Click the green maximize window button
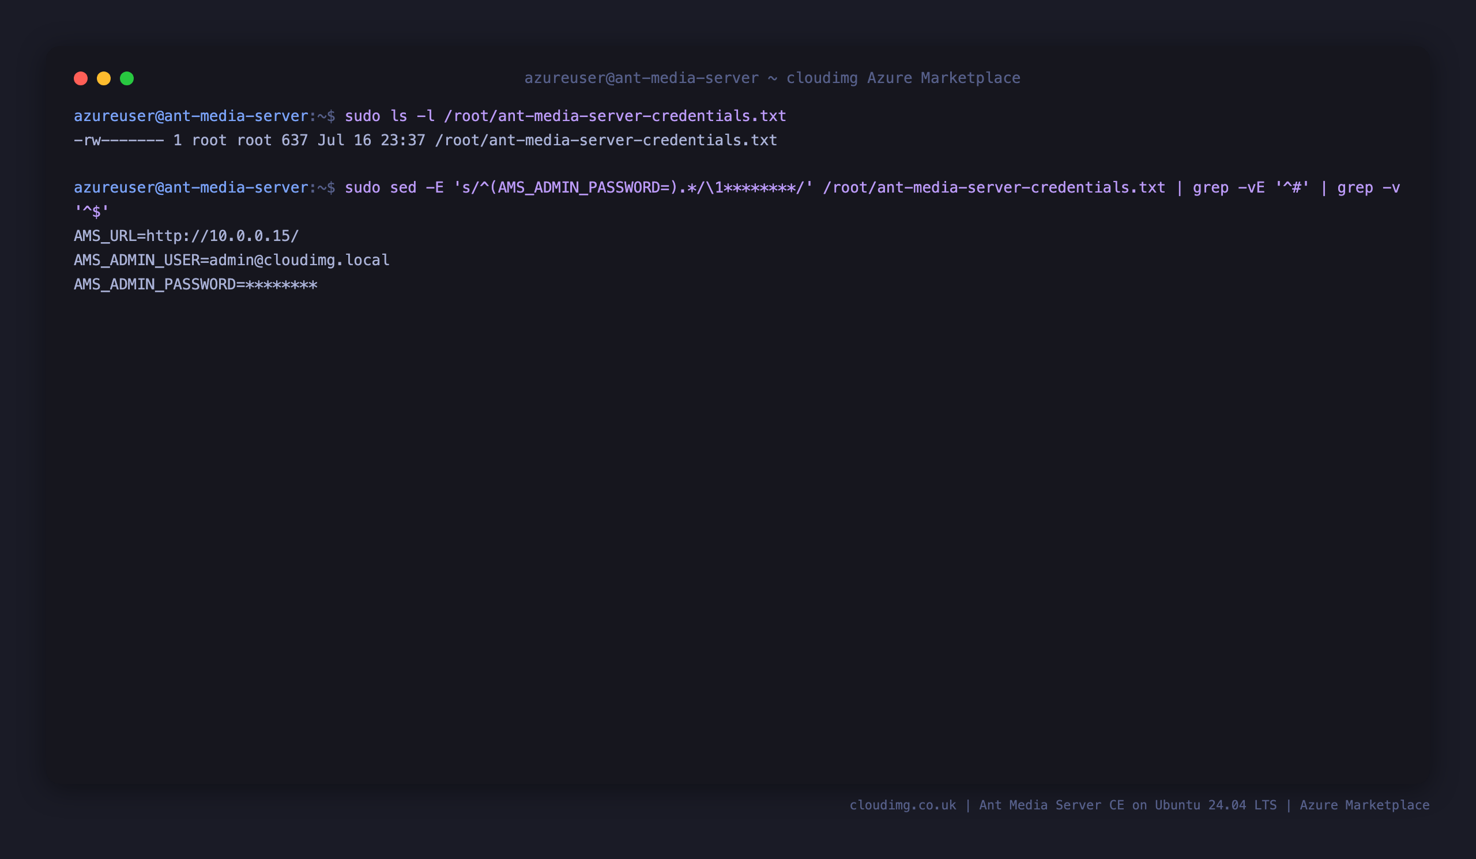The height and width of the screenshot is (859, 1476). (x=127, y=78)
